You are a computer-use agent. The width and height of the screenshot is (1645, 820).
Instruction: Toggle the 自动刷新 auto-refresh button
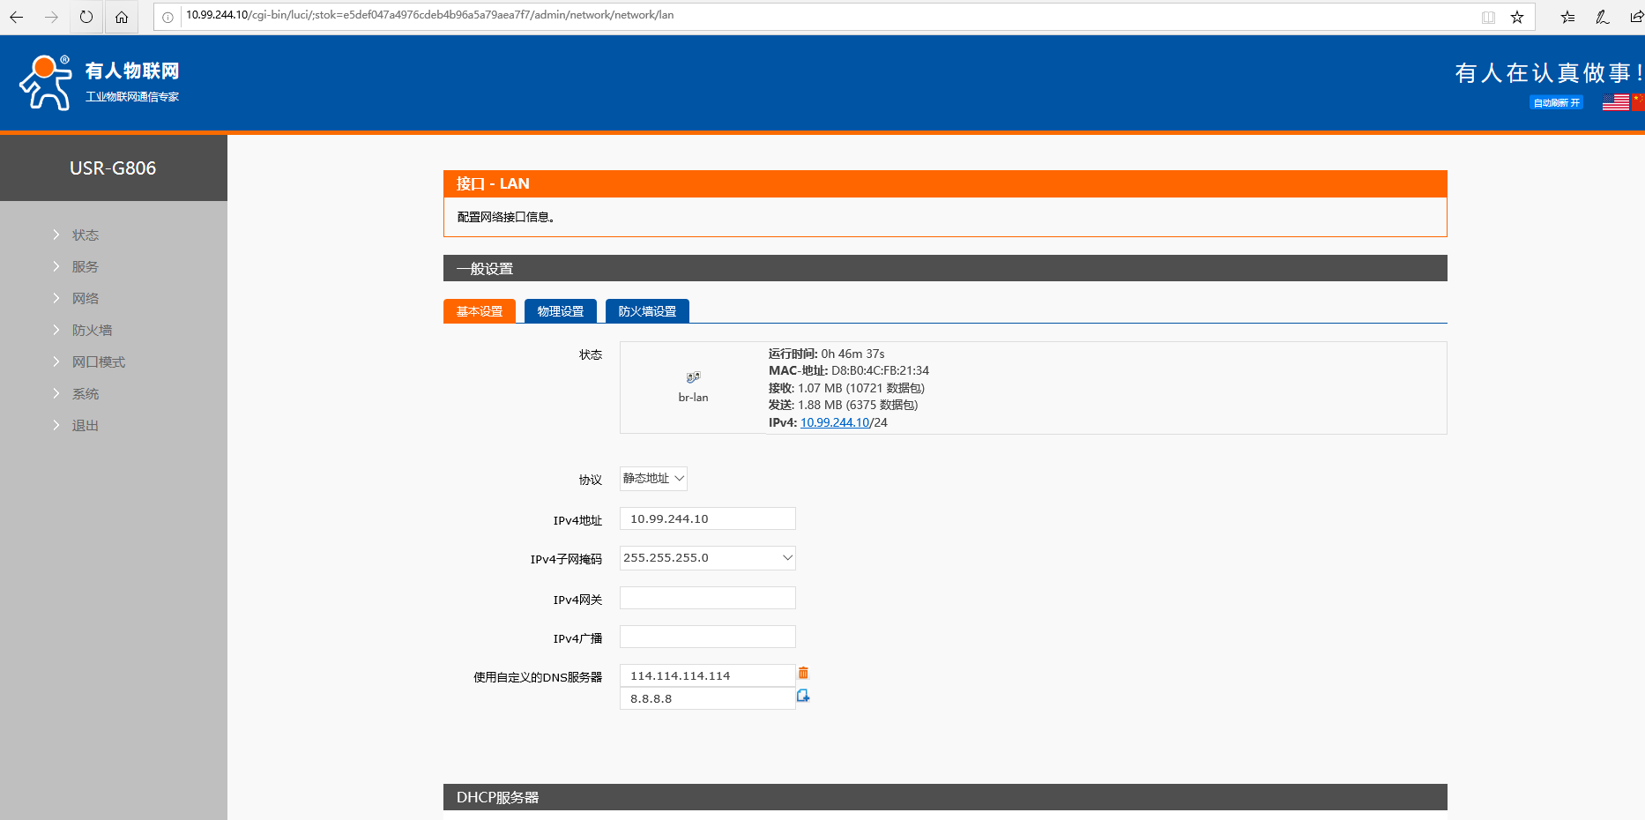tap(1556, 102)
